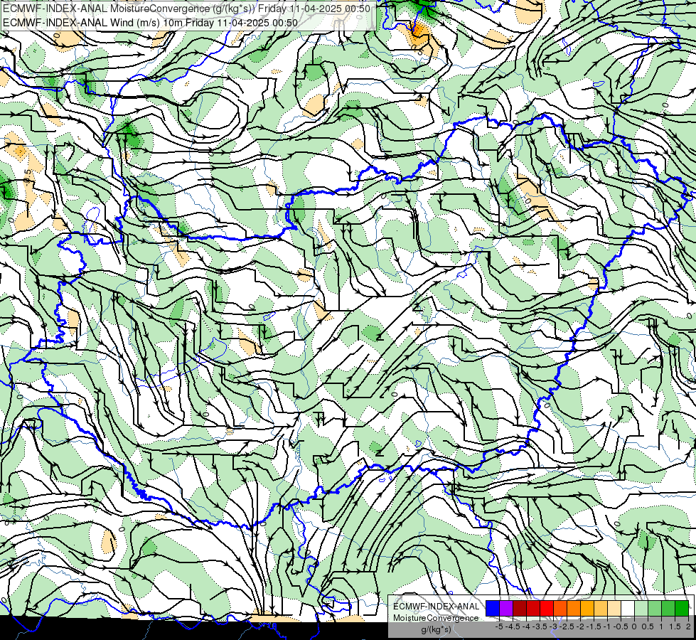Click the 1.5 tick label on the colorbar
The image size is (696, 640).
click(x=675, y=626)
